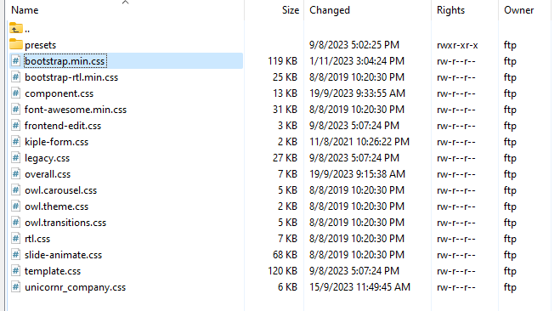Select the slide-animate.css file name
Viewport: 560px width, 311px height.
[63, 255]
